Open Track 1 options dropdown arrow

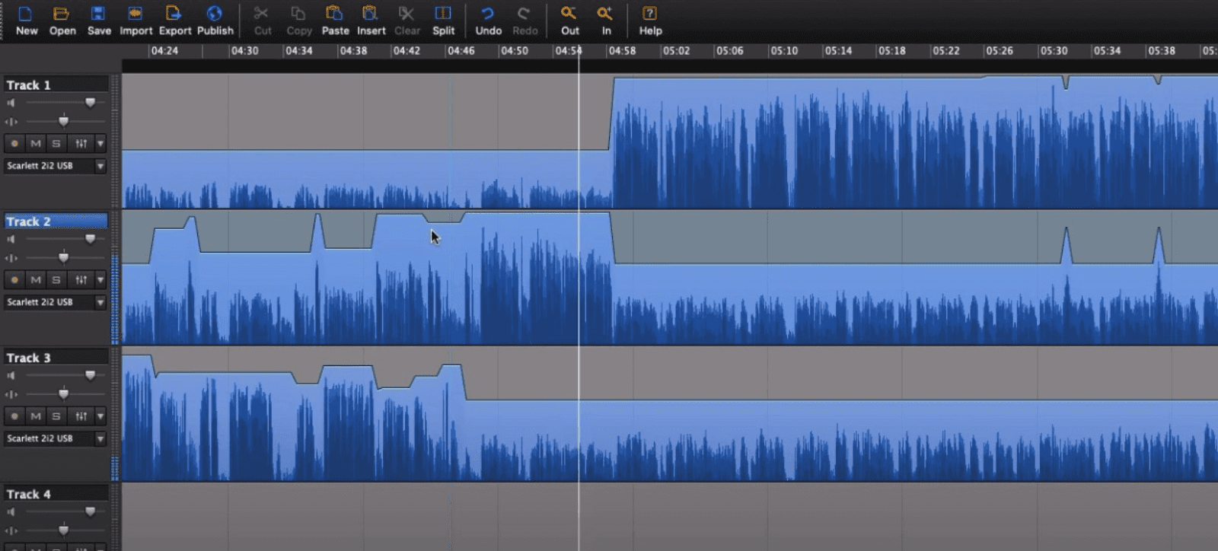[100, 143]
